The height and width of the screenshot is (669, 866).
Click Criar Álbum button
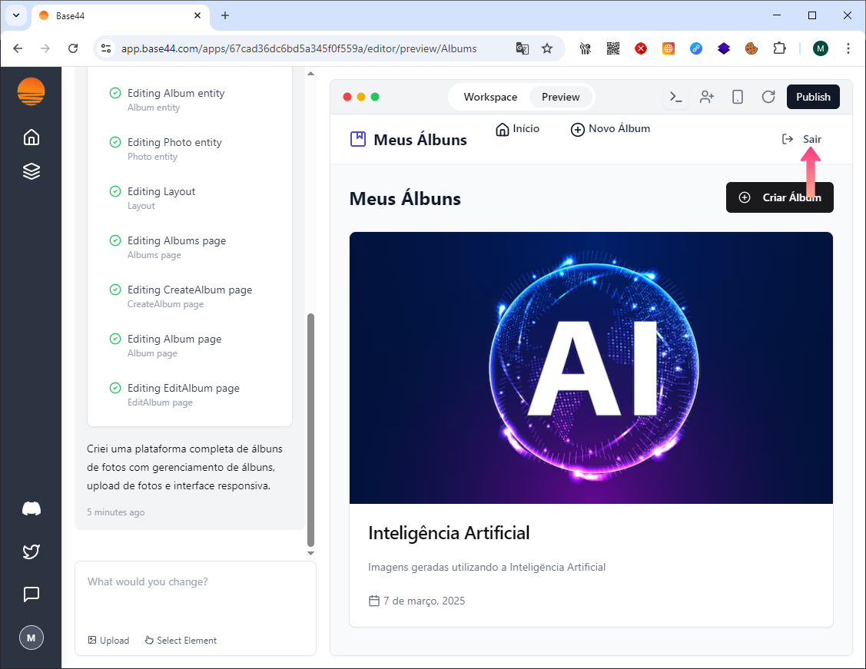[x=779, y=197]
